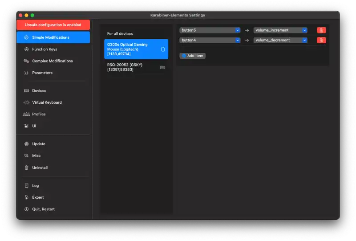This screenshot has width=356, height=241.
Task: Click the Uninstall trash icon in sidebar
Action: coord(26,167)
